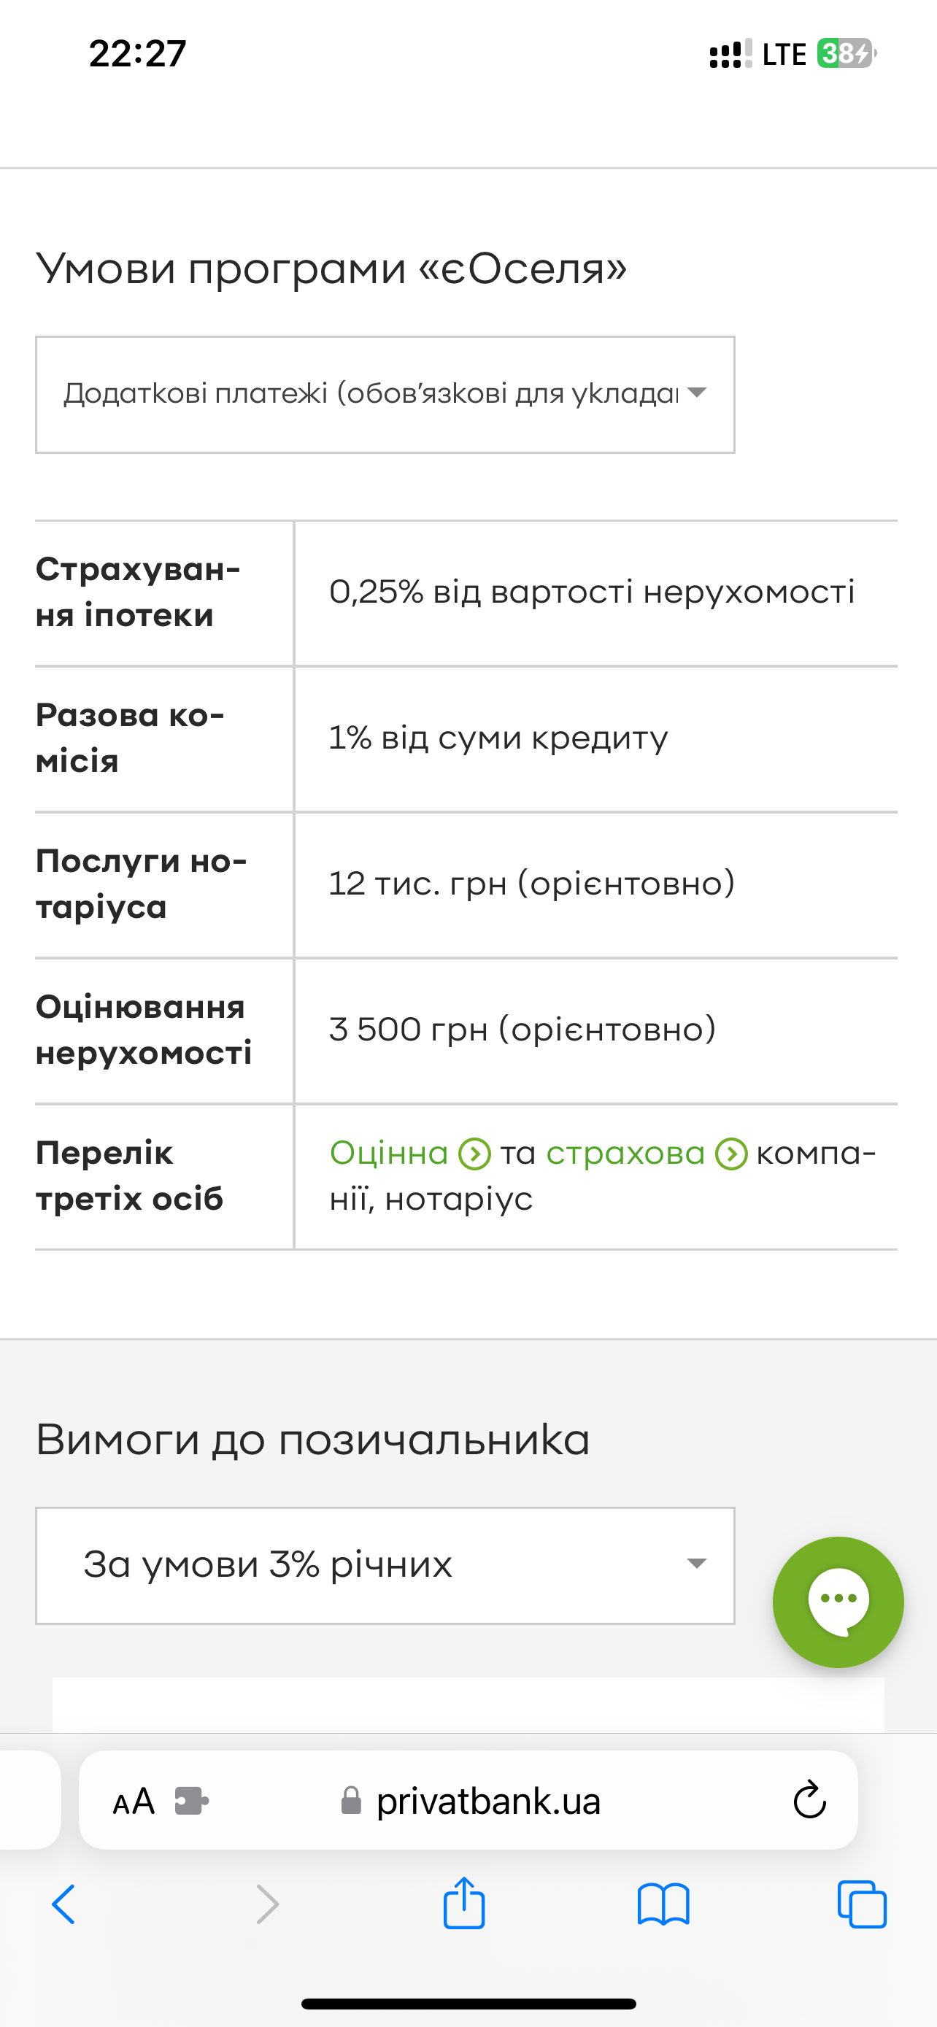
Task: Click the circled arrow after страхова
Action: click(731, 1154)
